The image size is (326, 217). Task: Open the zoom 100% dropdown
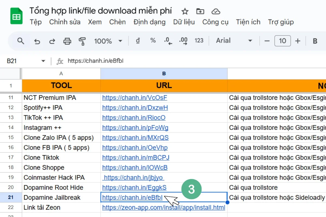pos(108,41)
